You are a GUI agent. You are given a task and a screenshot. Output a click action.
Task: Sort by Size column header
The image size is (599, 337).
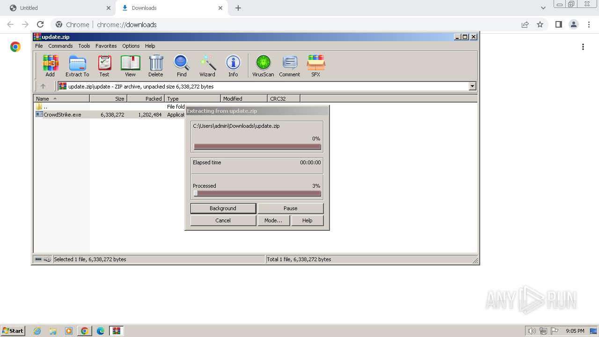tap(109, 99)
